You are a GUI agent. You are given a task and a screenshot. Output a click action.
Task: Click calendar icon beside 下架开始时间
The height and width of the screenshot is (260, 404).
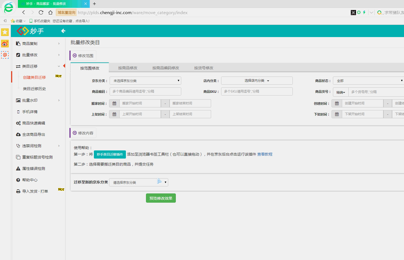tap(337, 114)
